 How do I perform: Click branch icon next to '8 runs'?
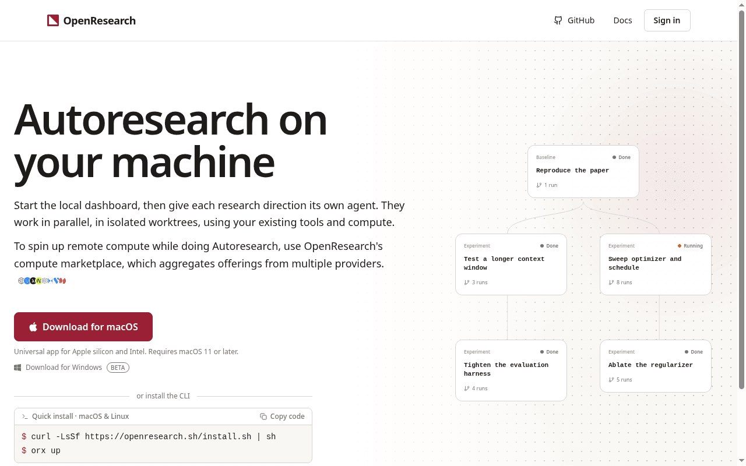611,283
